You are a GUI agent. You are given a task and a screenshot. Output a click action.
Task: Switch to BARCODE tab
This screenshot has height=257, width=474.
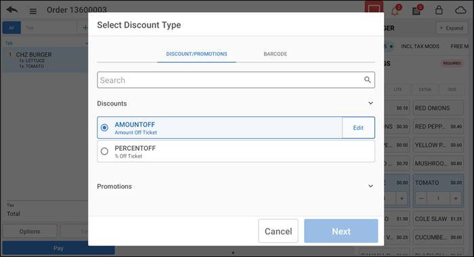coord(276,54)
